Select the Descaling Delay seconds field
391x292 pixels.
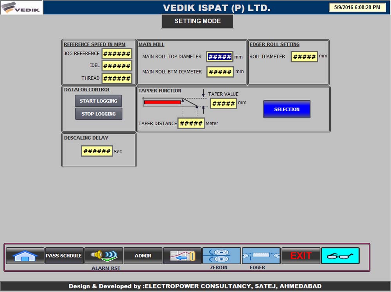click(97, 151)
